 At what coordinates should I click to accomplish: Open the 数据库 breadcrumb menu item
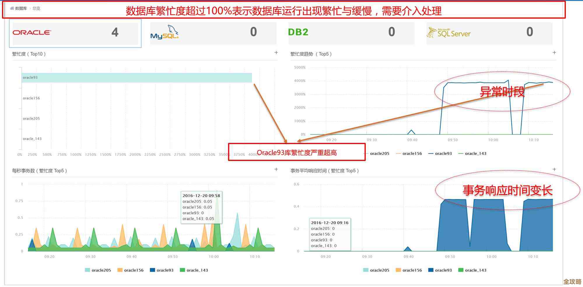tap(21, 8)
